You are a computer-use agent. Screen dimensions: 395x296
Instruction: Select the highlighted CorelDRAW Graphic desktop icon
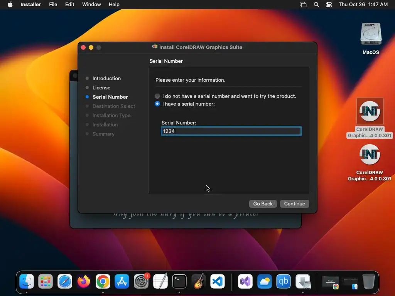click(370, 118)
